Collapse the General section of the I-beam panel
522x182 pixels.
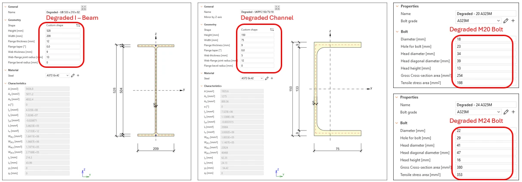click(5, 7)
